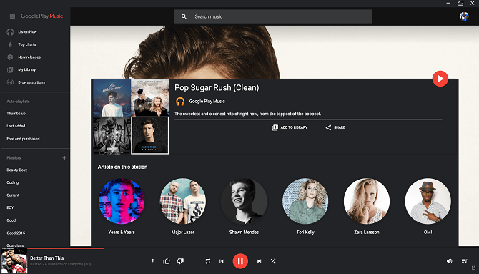Click in the Search music field

[273, 16]
